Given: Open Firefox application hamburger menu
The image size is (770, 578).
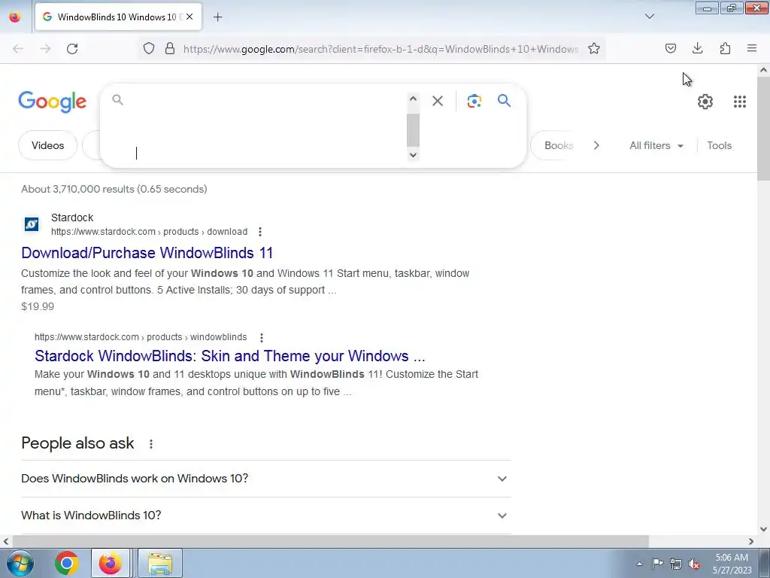Looking at the screenshot, I should tap(752, 48).
